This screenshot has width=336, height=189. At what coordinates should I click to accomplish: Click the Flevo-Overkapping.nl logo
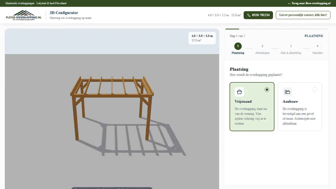coord(24,15)
